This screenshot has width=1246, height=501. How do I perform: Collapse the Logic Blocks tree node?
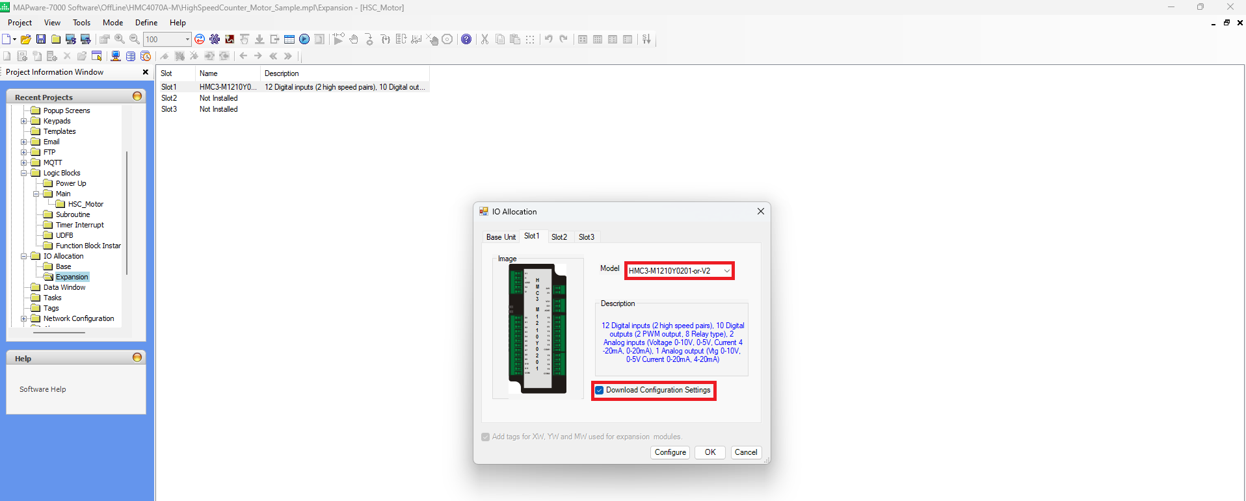point(24,173)
